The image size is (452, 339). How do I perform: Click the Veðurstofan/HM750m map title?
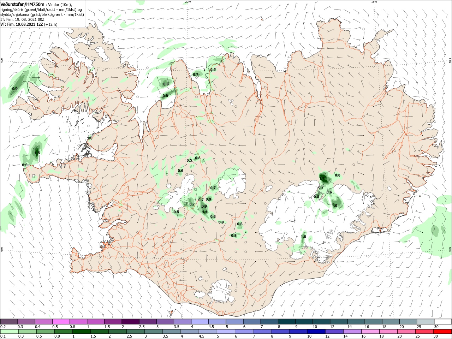tap(22, 4)
